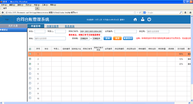Open a new tab with plus button
Image resolution: width=193 pixels, height=104 pixels.
pos(37,8)
